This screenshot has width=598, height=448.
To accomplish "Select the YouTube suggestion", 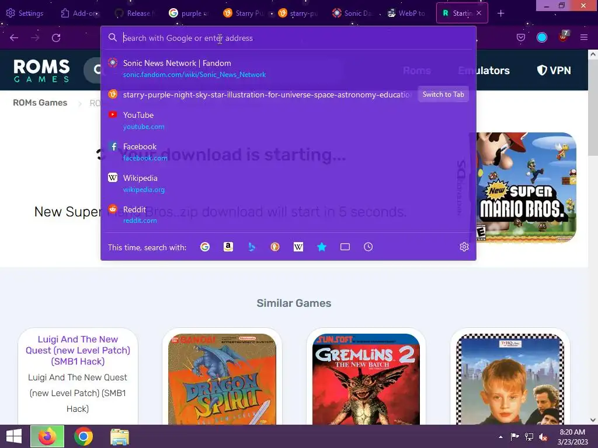I will (x=288, y=120).
